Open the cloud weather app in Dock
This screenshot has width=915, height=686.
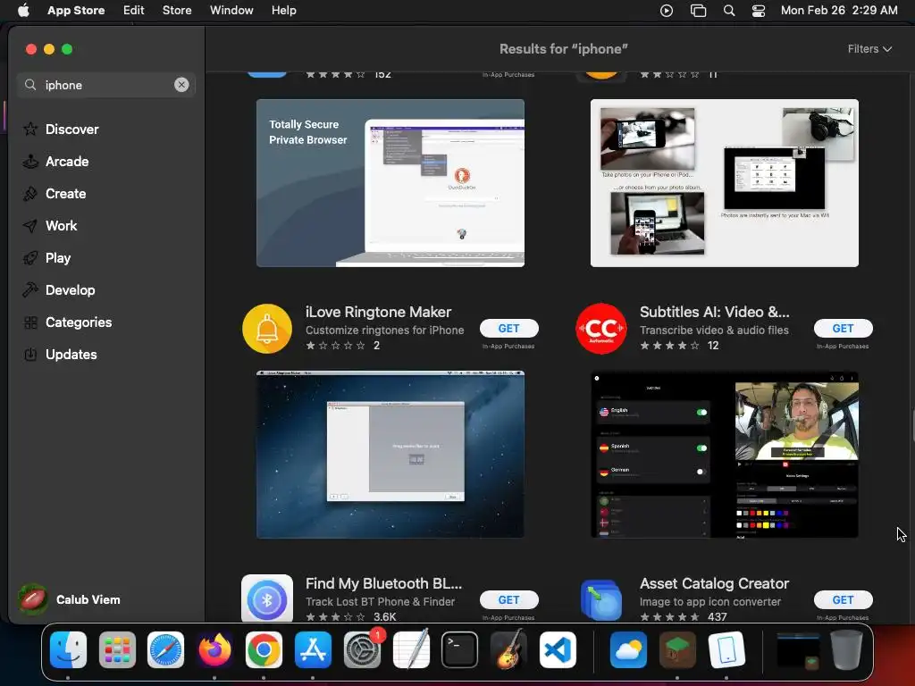pos(628,649)
